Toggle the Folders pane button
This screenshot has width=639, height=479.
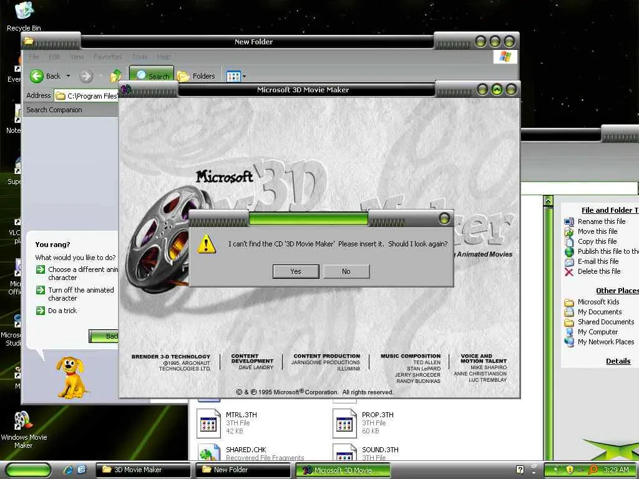tap(196, 76)
